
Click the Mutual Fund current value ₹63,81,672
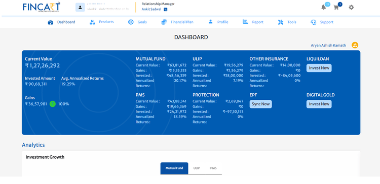click(177, 65)
